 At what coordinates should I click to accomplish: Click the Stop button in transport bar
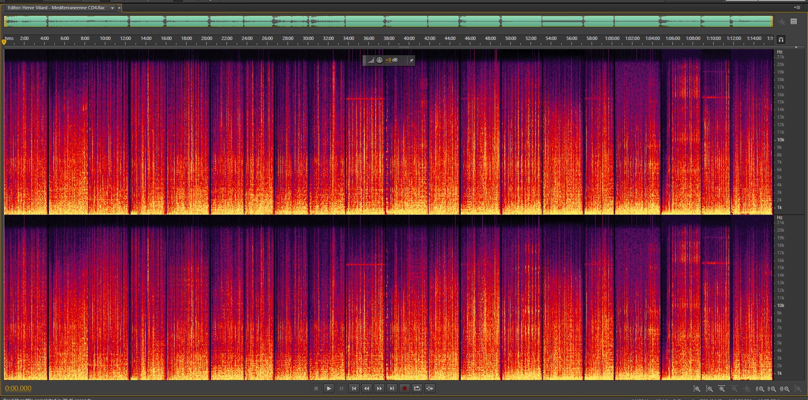click(316, 388)
